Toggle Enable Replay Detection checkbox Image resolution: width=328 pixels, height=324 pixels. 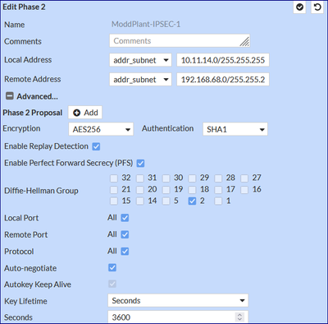(x=96, y=146)
